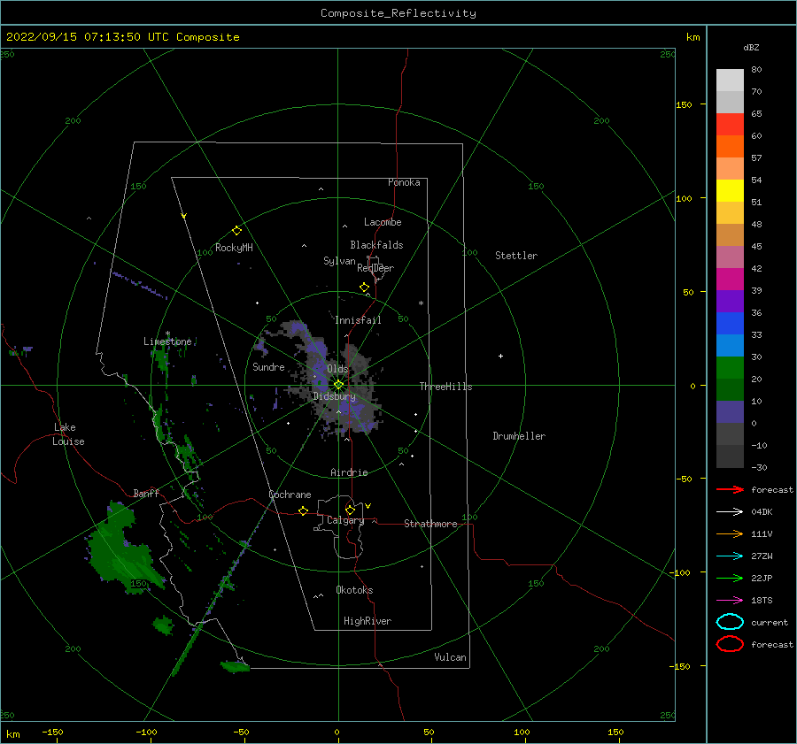The image size is (797, 744).
Task: Click the yellow radar site diamond at map center
Action: (338, 385)
